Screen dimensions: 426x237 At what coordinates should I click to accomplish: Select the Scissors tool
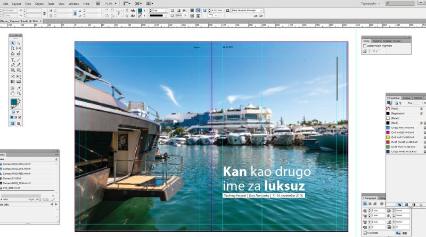coord(12,77)
